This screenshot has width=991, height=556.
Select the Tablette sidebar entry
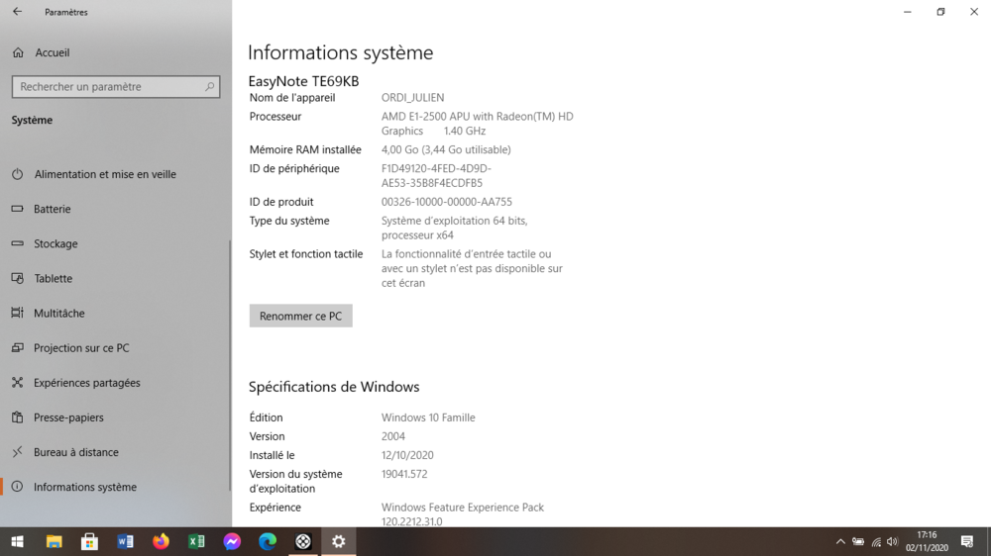click(54, 278)
